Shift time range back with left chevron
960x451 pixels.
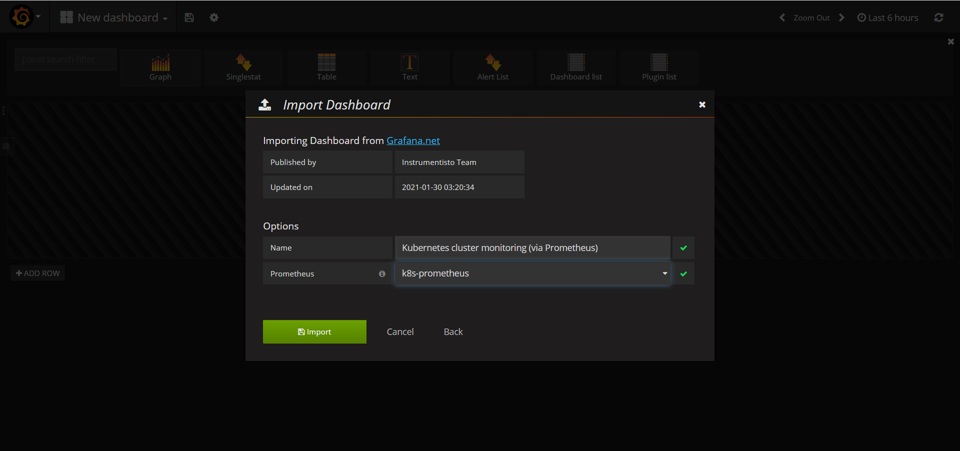point(782,17)
